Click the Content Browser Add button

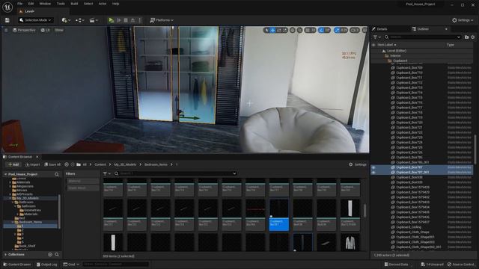click(13, 164)
